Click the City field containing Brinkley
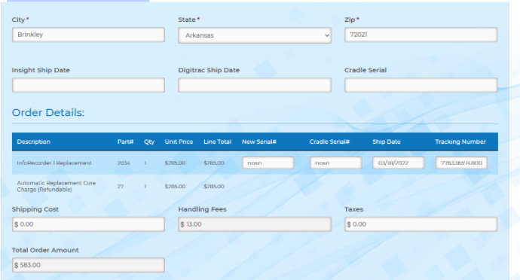520x280 pixels. coord(88,35)
